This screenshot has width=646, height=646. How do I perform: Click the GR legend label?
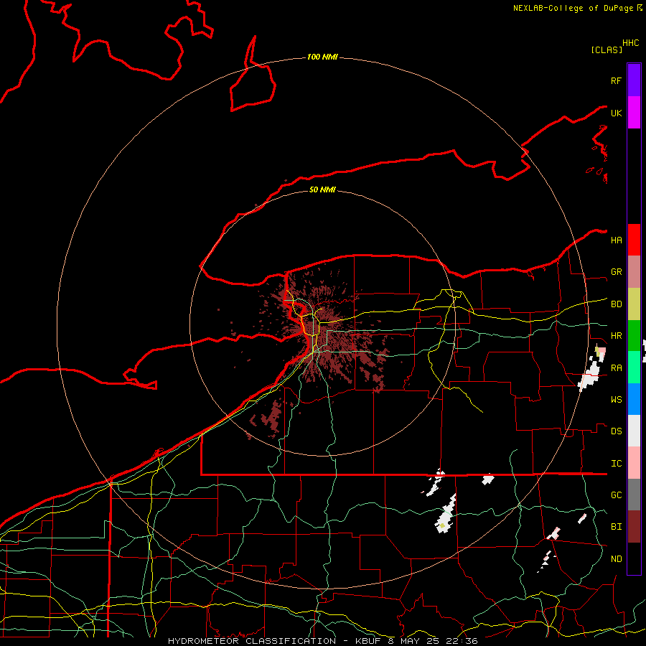(616, 272)
